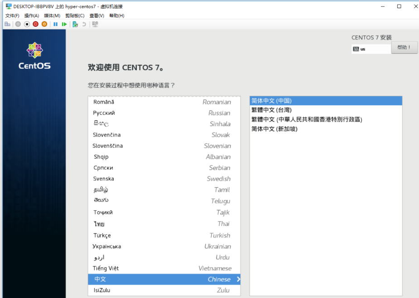Pick Türkçe Turkish language
The image size is (419, 298).
pyautogui.click(x=164, y=235)
